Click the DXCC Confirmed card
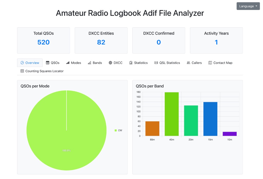The height and width of the screenshot is (179, 263). 158,40
